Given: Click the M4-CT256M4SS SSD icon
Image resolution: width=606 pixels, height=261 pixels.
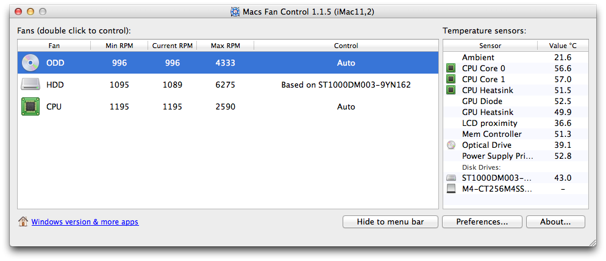Looking at the screenshot, I should (451, 189).
